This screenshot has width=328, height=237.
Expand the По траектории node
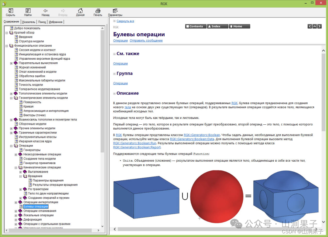tap(21, 189)
